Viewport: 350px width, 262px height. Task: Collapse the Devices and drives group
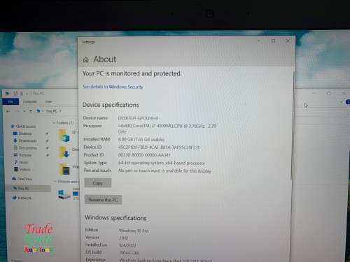tap(55, 181)
